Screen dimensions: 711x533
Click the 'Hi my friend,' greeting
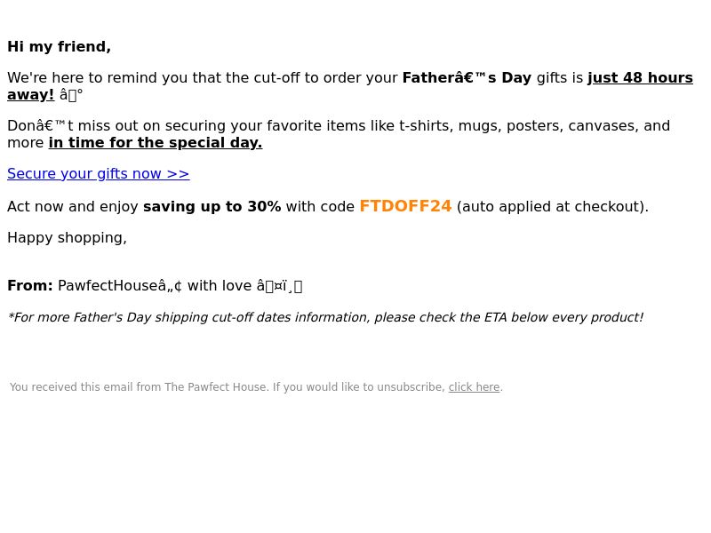[59, 47]
